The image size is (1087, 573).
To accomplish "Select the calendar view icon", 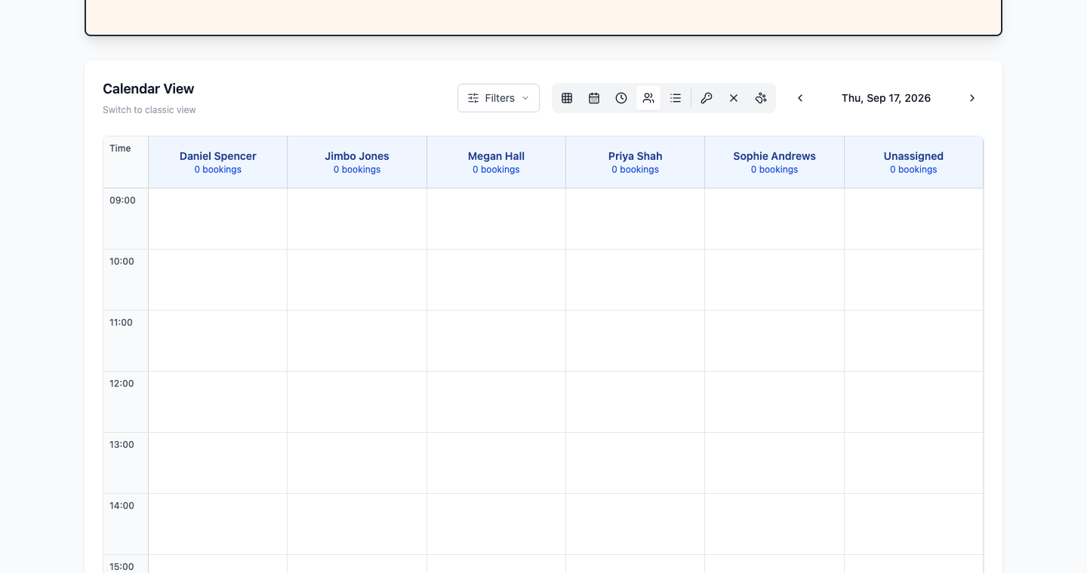I will point(594,98).
